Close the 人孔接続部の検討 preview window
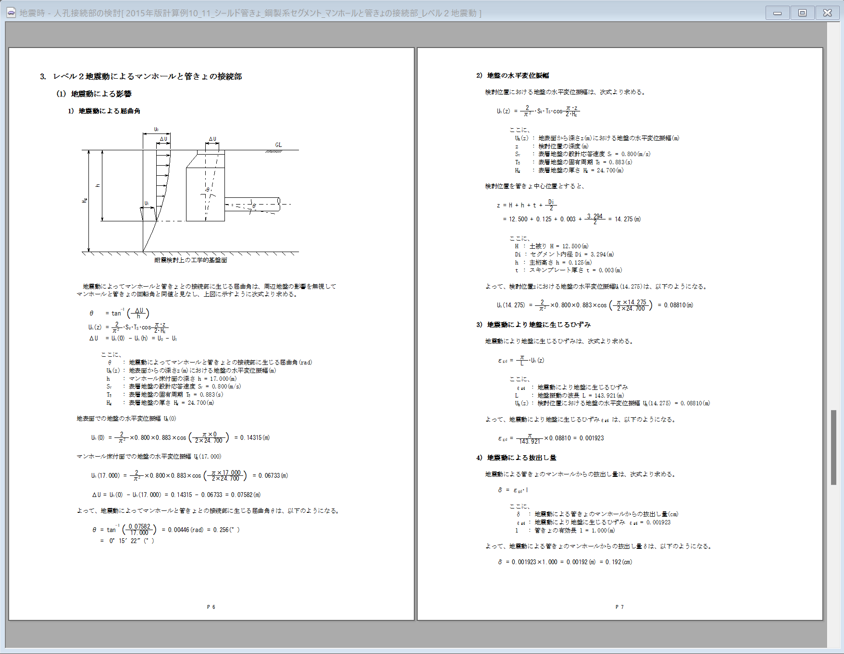The image size is (844, 654). [x=827, y=13]
